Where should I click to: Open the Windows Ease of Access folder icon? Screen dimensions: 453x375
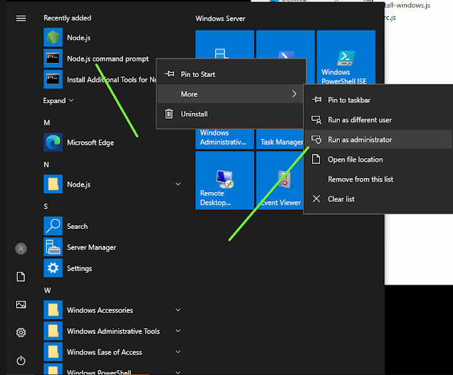click(53, 352)
